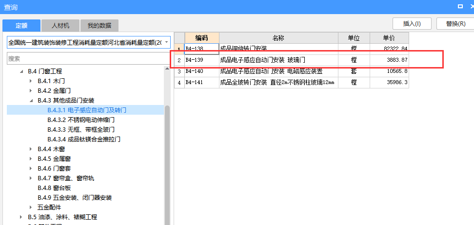Focus the 搜索 search field
474x225 pixels.
(x=88, y=58)
